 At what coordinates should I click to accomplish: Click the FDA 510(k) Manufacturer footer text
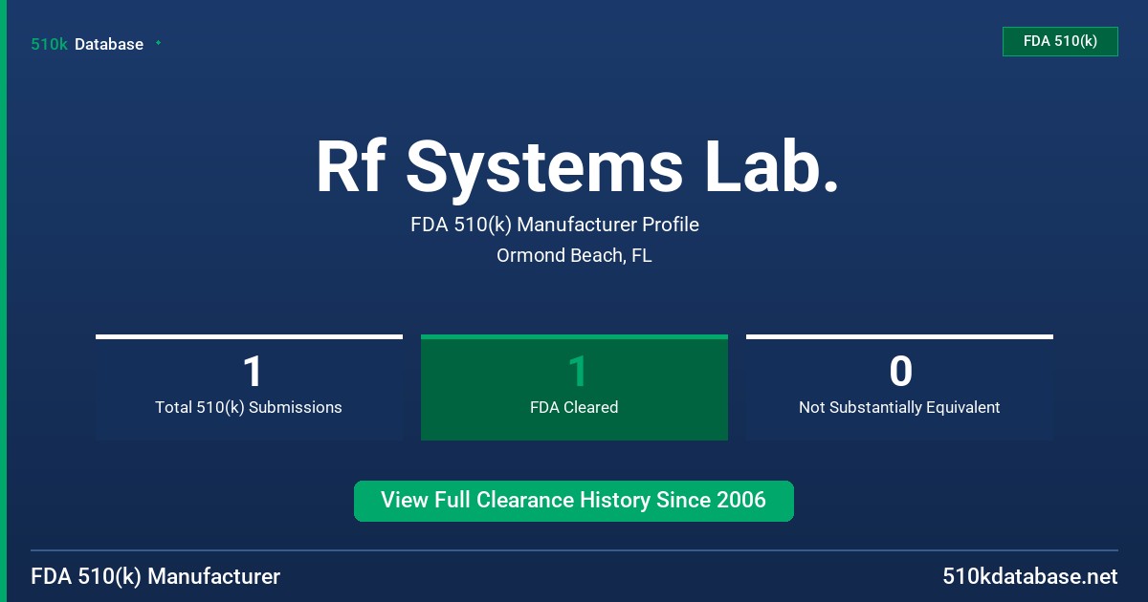tap(156, 576)
